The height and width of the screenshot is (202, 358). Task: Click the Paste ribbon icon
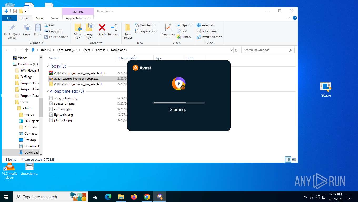[x=38, y=30]
